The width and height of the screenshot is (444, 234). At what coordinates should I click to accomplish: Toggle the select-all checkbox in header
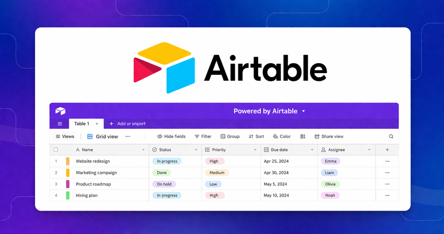[56, 150]
